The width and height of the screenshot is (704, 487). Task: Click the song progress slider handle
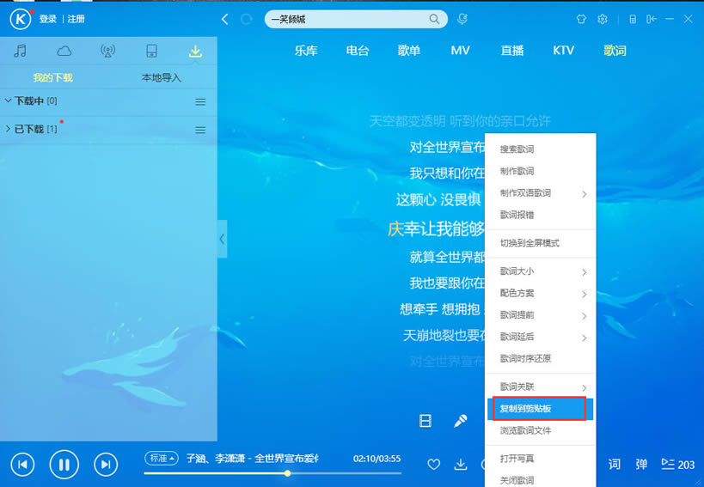(287, 473)
